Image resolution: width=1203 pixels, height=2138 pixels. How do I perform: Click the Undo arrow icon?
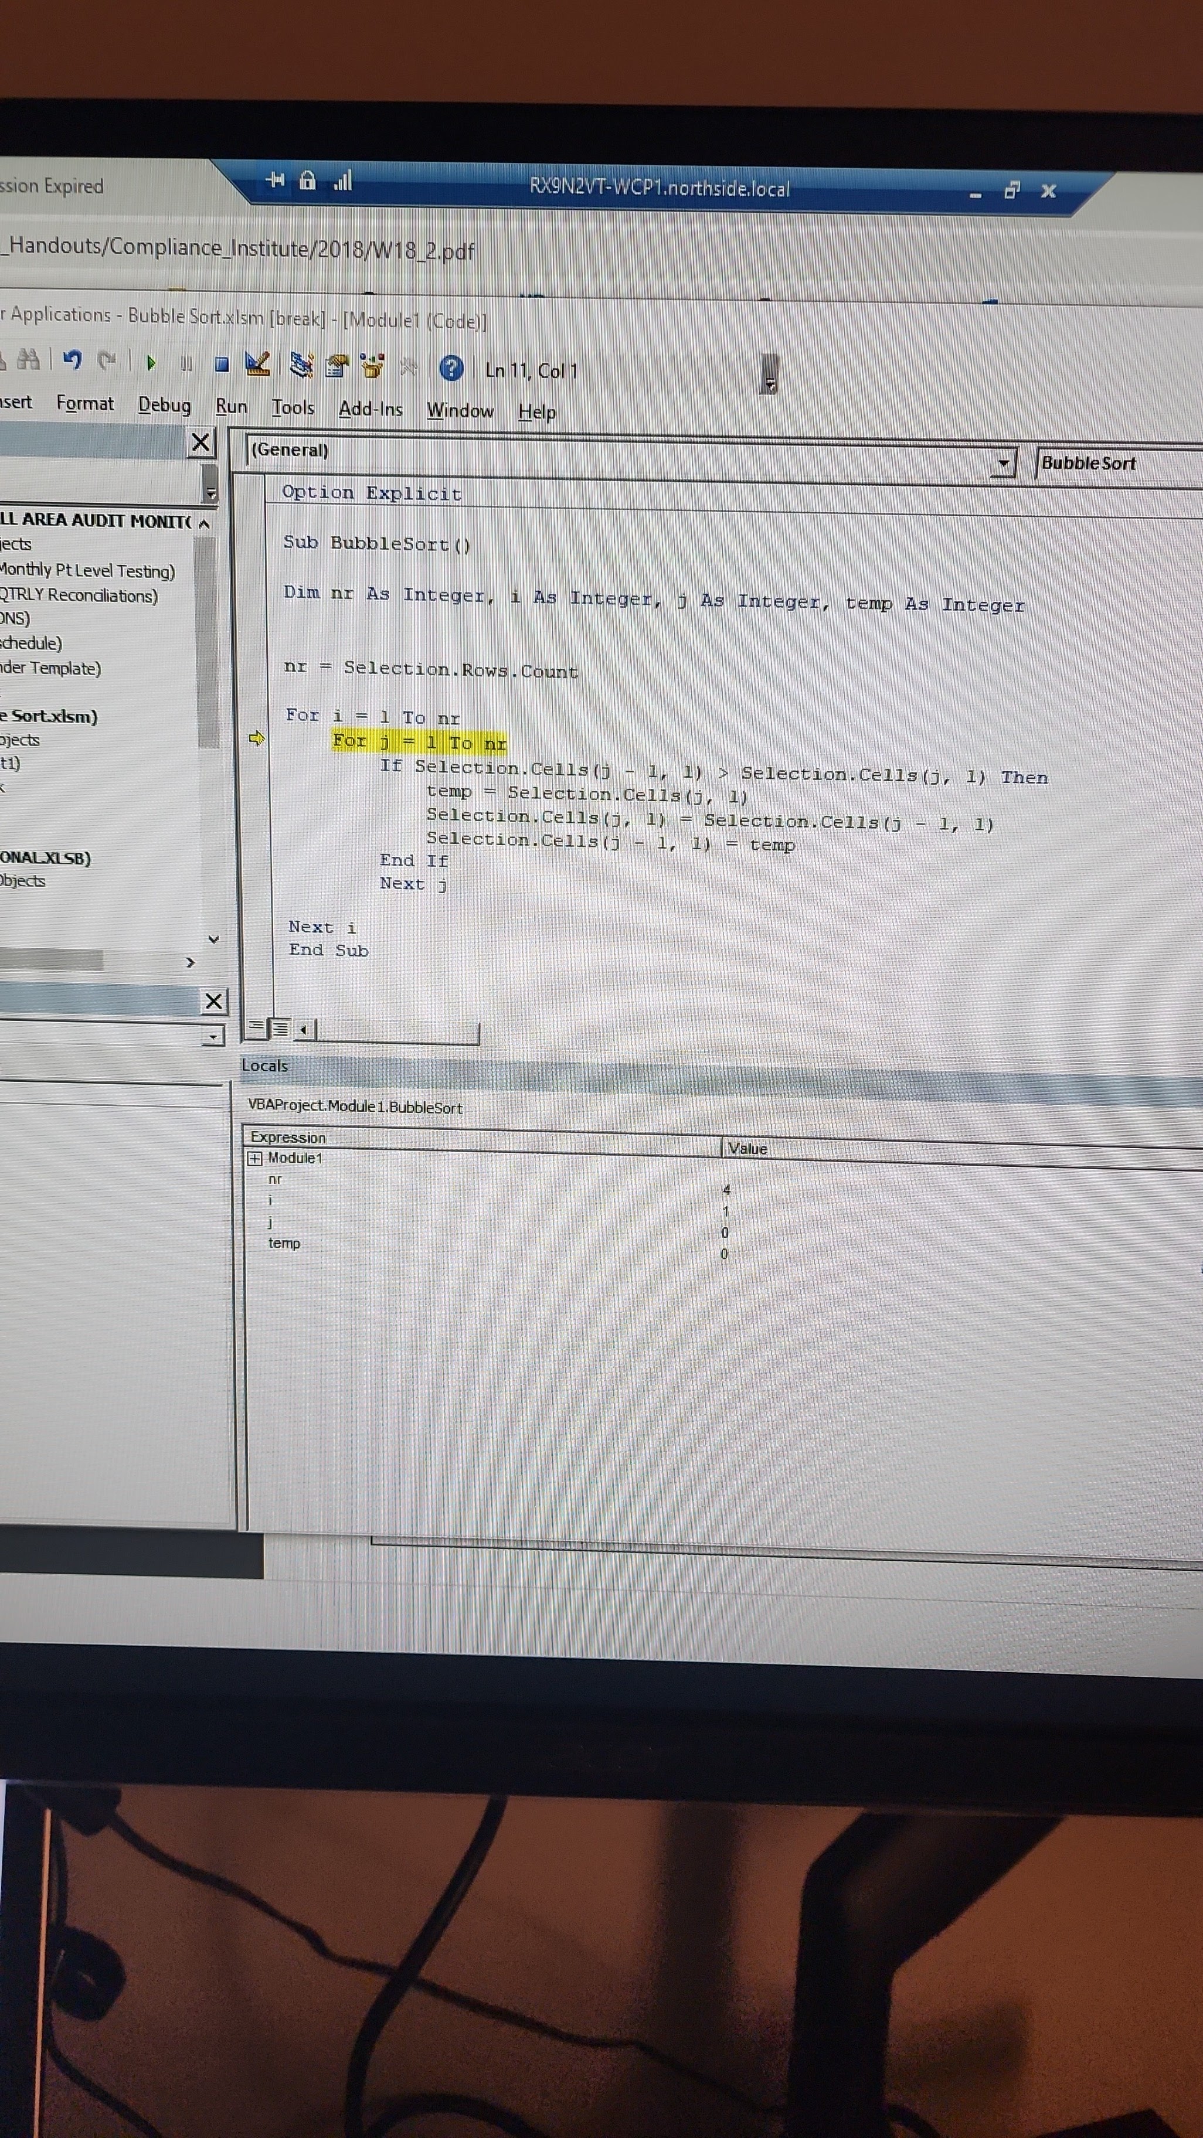[x=73, y=360]
